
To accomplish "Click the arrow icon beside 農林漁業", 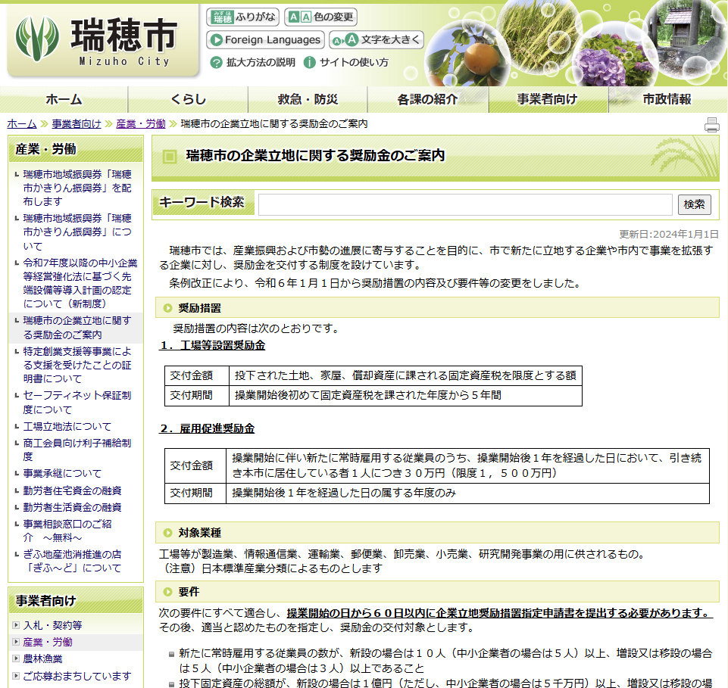I will pyautogui.click(x=16, y=658).
